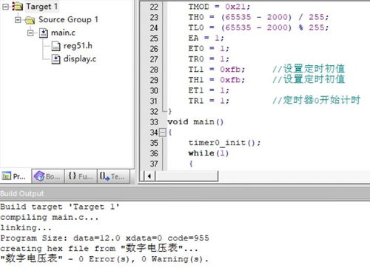Click the 'ET0 = 1;' code line
The width and height of the screenshot is (370, 271).
[x=209, y=48]
